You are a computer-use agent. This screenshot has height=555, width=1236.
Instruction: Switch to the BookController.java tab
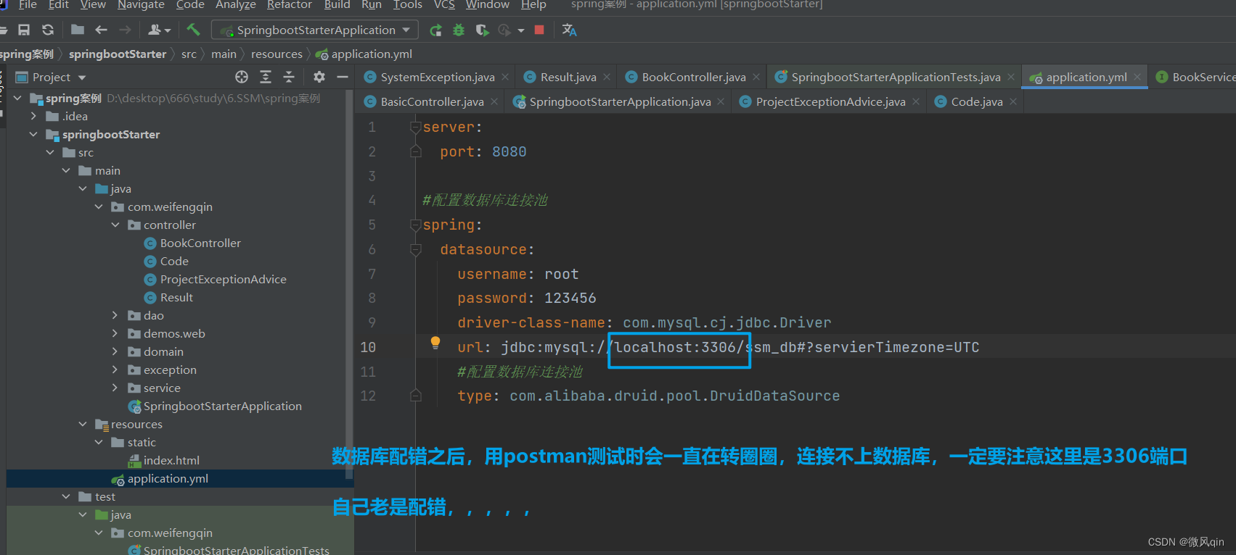point(693,77)
